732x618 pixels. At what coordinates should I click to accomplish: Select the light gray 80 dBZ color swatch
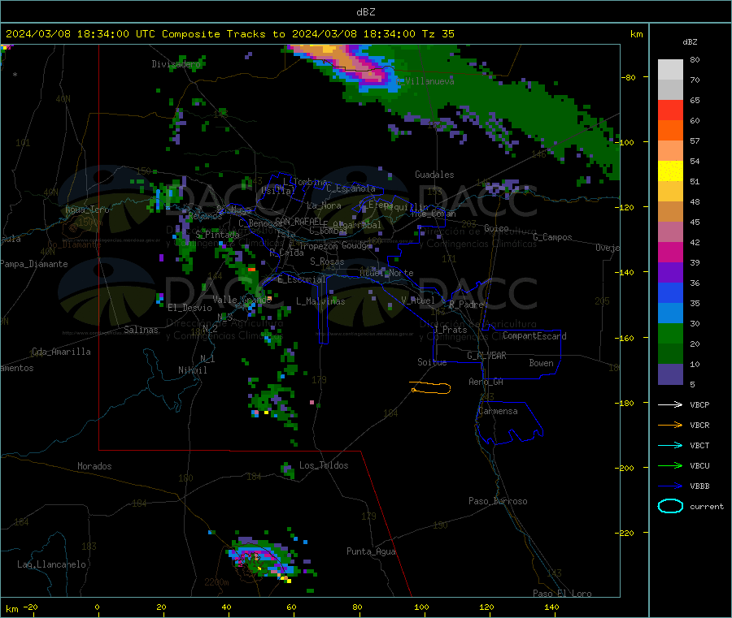point(670,70)
